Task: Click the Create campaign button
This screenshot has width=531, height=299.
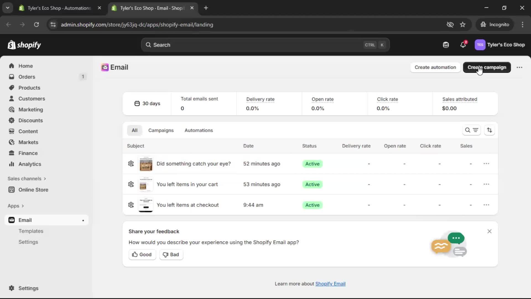Action: 486,67
